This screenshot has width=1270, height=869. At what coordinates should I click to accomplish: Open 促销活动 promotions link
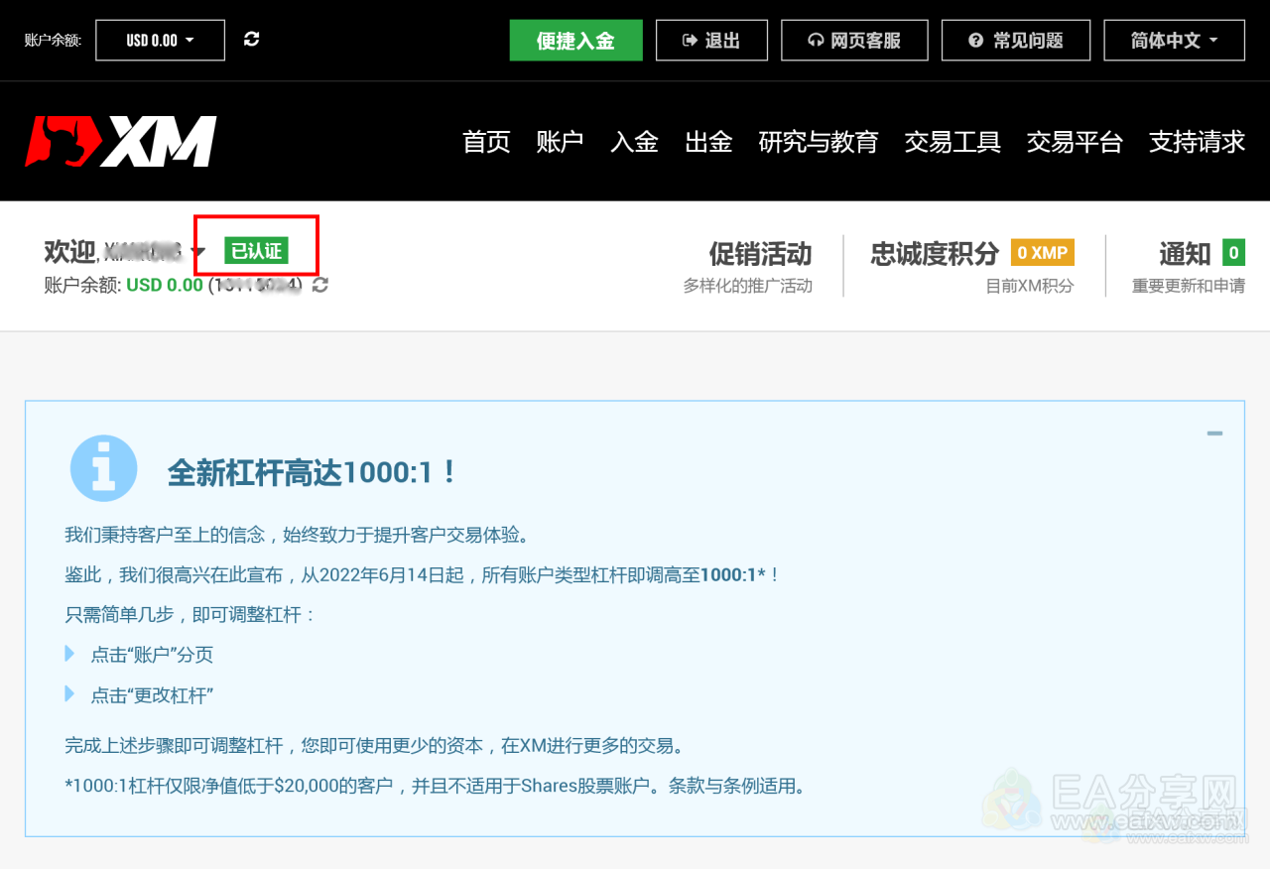(760, 254)
